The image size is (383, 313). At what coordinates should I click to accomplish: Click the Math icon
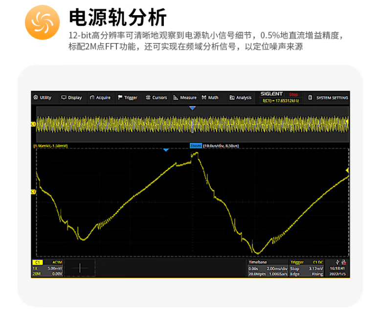(x=204, y=97)
